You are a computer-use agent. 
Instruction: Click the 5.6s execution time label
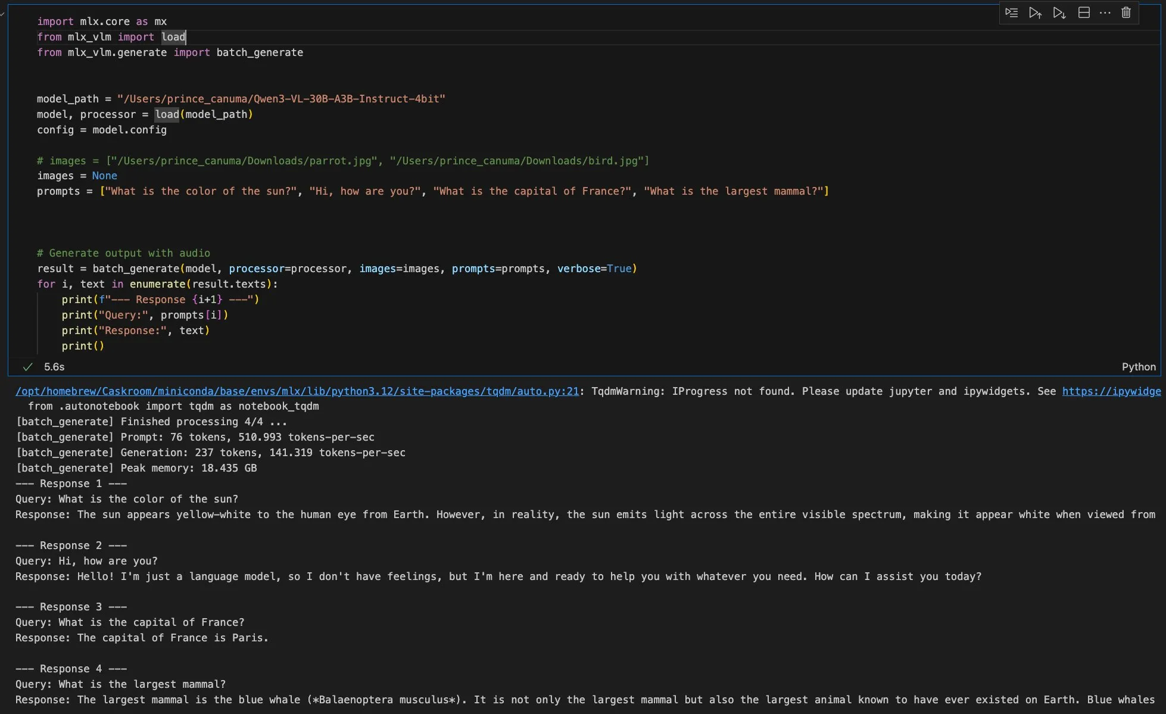(54, 367)
